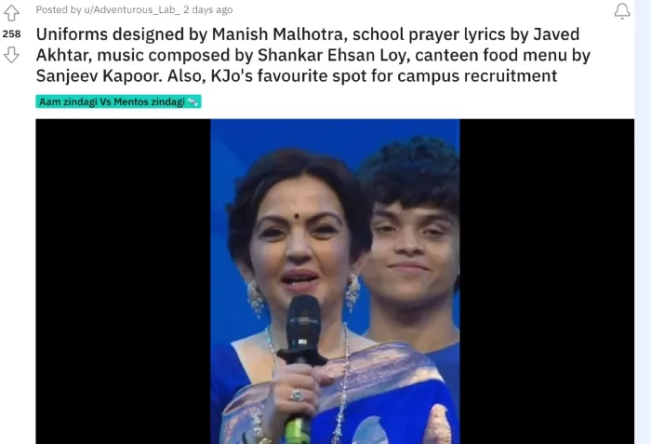The width and height of the screenshot is (651, 444).
Task: Click the microphone shown in the video frame
Action: (x=302, y=366)
